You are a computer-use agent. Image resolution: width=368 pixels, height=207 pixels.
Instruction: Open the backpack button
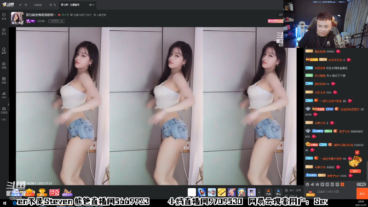click(278, 192)
